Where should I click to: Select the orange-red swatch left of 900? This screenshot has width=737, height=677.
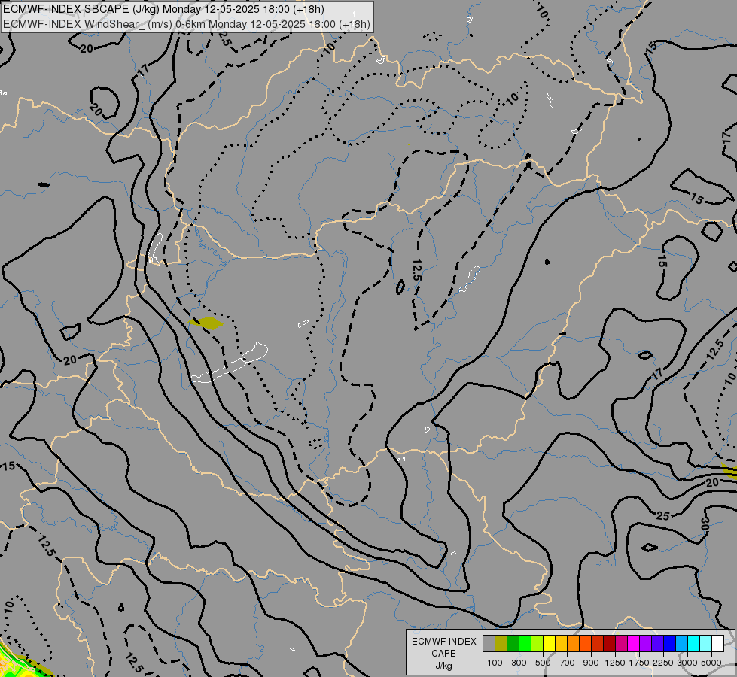[585, 643]
